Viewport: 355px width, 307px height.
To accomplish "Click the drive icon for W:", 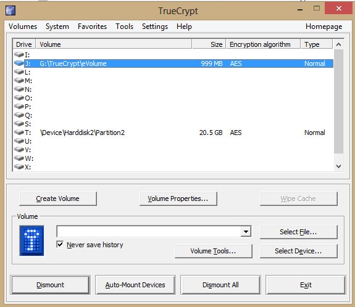I will 19,158.
